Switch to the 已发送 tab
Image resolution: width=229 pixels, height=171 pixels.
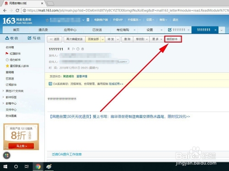tap(97, 30)
